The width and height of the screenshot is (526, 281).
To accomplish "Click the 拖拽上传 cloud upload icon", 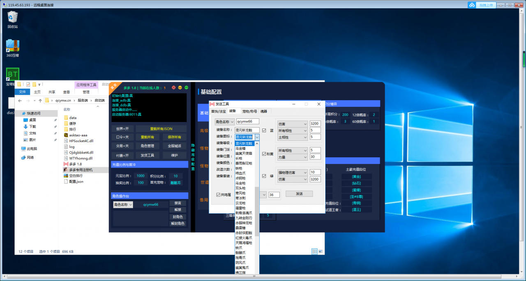I will [x=472, y=5].
